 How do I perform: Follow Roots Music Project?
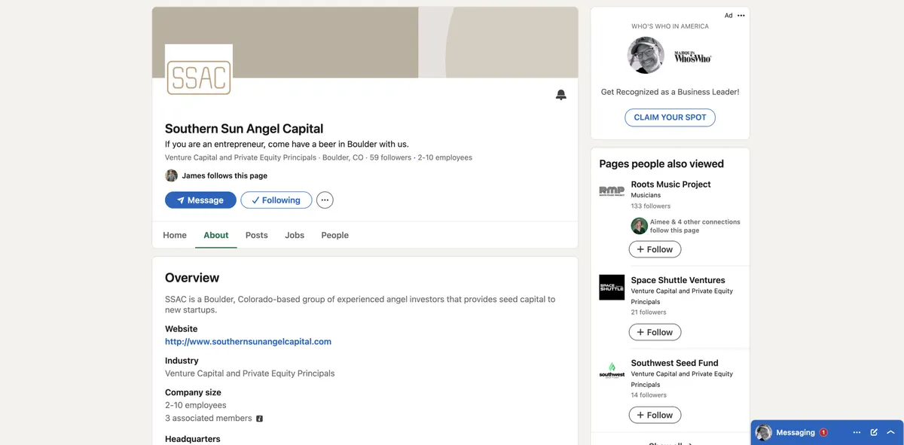pyautogui.click(x=655, y=249)
